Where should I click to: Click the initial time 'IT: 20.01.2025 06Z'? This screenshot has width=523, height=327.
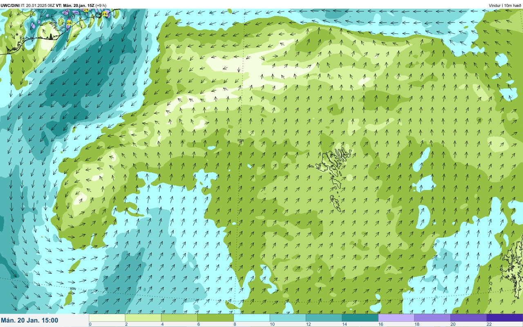pos(38,5)
